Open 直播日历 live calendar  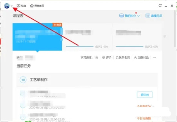click(154, 15)
